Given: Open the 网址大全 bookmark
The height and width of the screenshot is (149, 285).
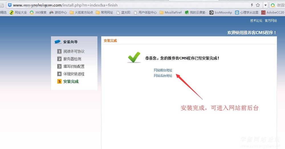Looking at the screenshot, I should pos(18,13).
